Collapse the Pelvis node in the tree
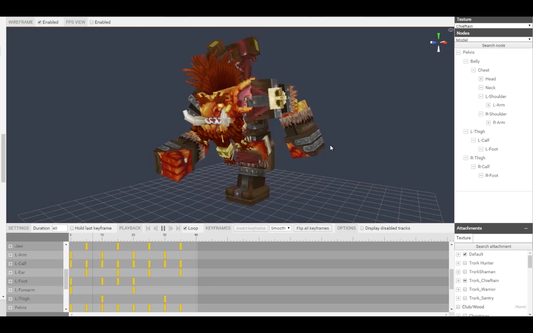533x333 pixels. (x=458, y=52)
